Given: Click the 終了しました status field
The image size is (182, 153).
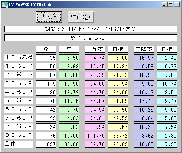Looking at the screenshot, I should coord(91,38).
